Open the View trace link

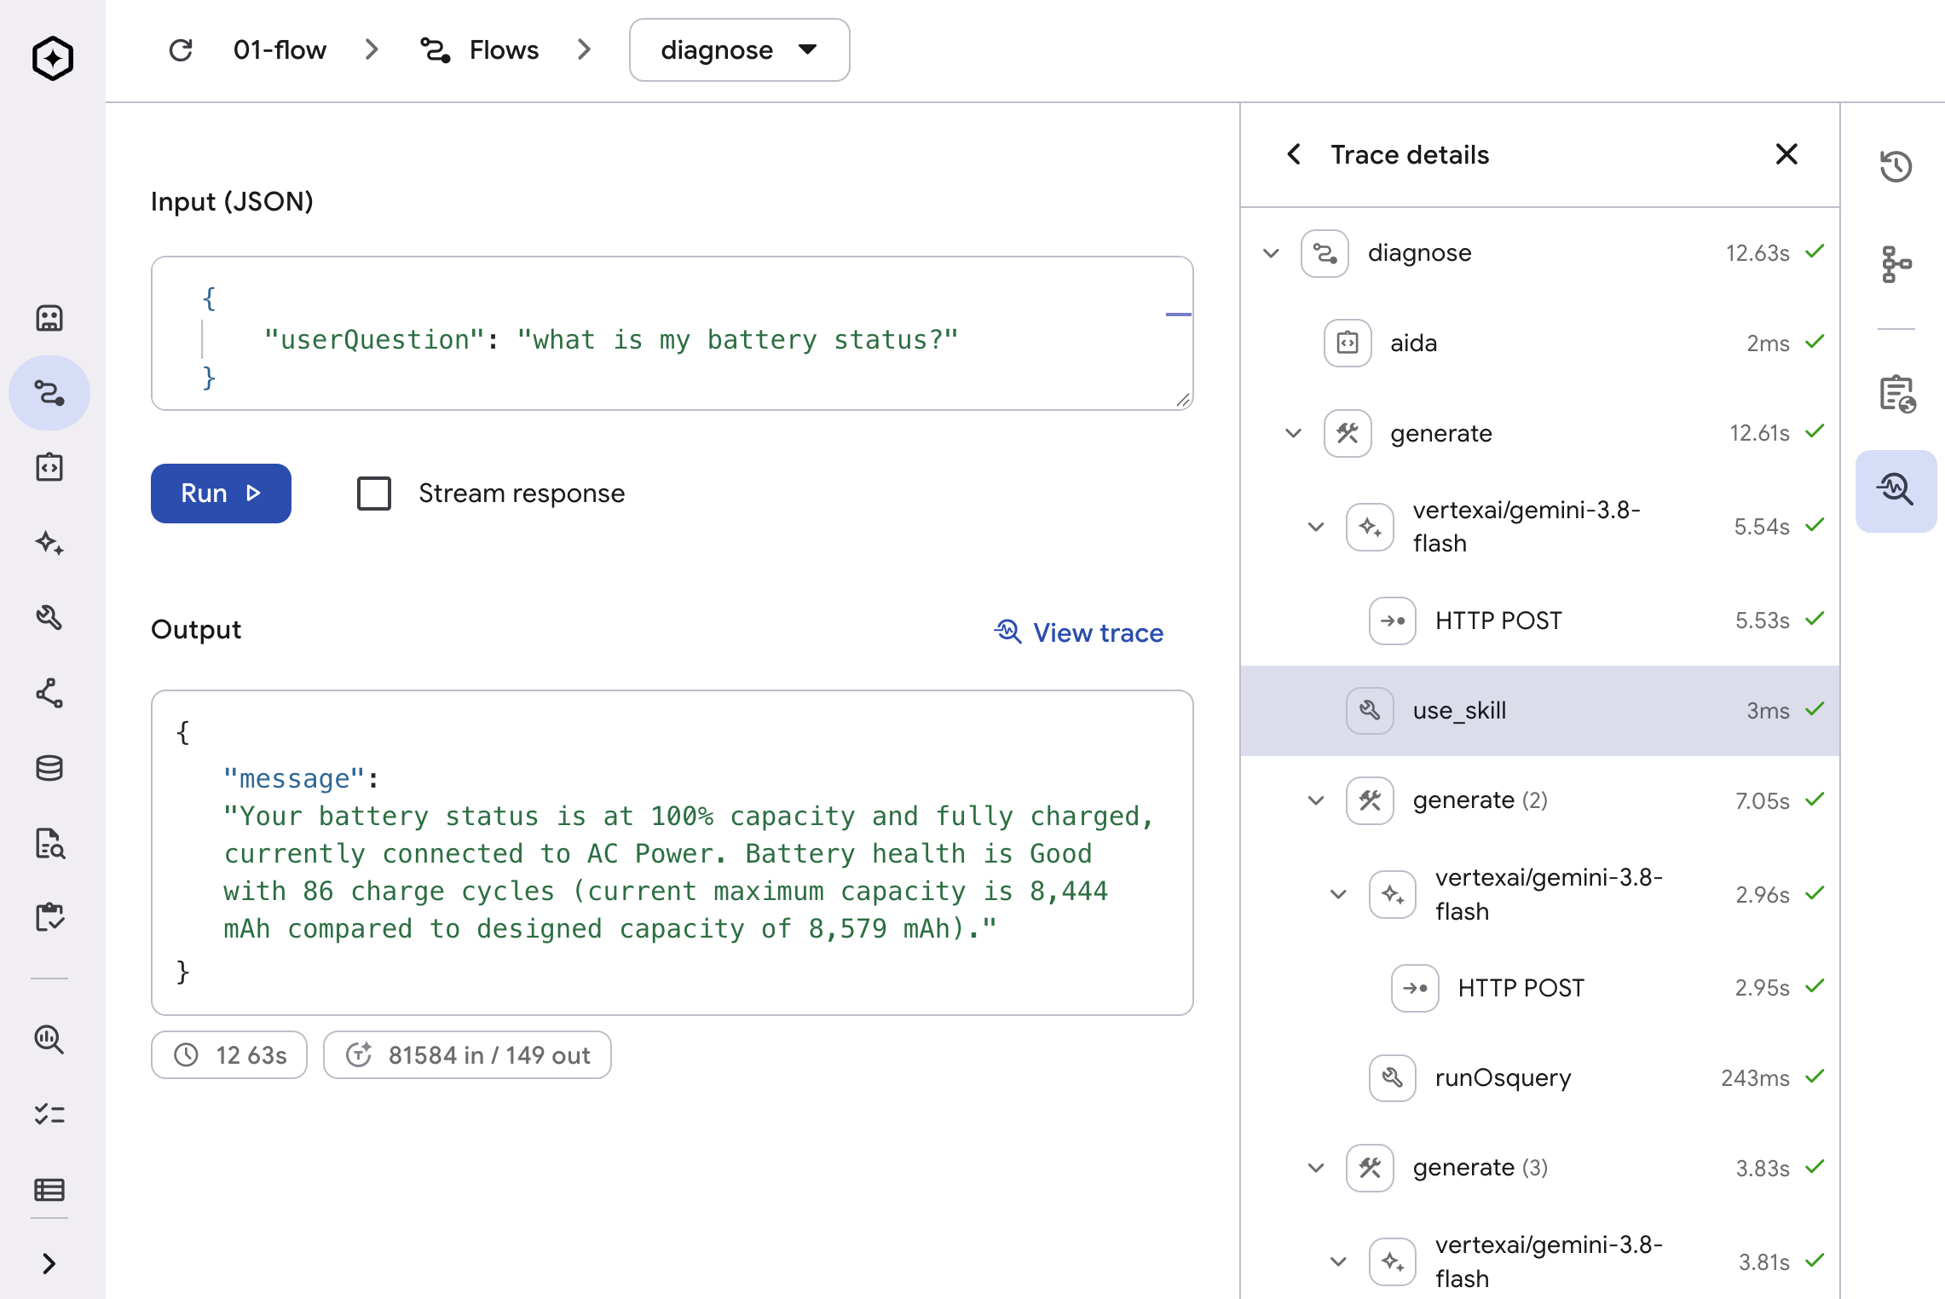point(1079,632)
